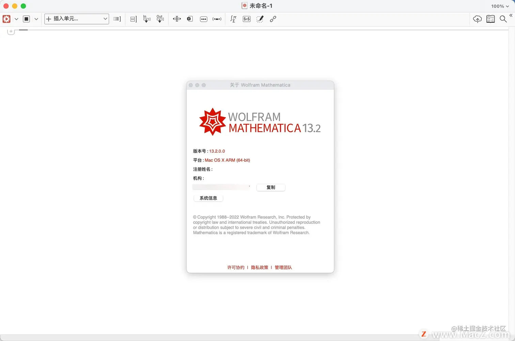Open the documentation center book icon
The height and width of the screenshot is (341, 515).
click(x=490, y=19)
